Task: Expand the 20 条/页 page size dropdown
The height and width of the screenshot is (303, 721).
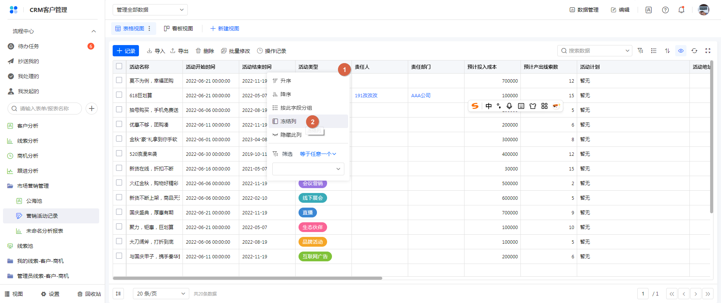Action: 161,294
